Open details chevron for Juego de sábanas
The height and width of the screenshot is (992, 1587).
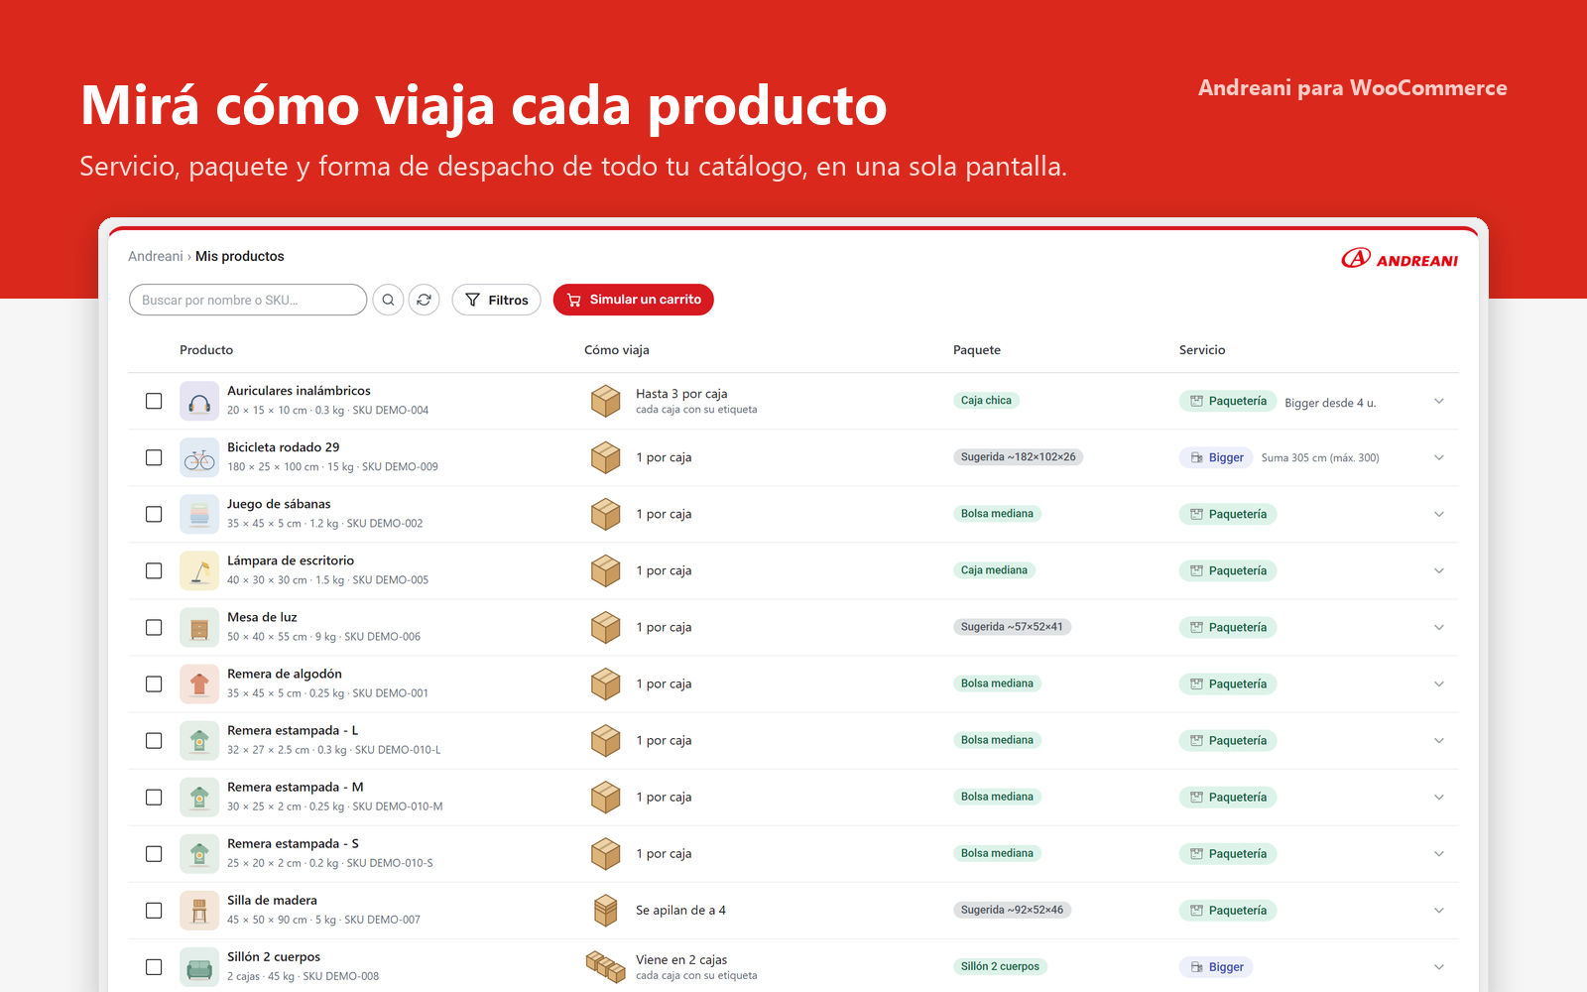pyautogui.click(x=1439, y=514)
